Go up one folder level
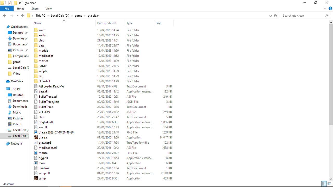Image resolution: width=333 pixels, height=187 pixels. coord(23,16)
